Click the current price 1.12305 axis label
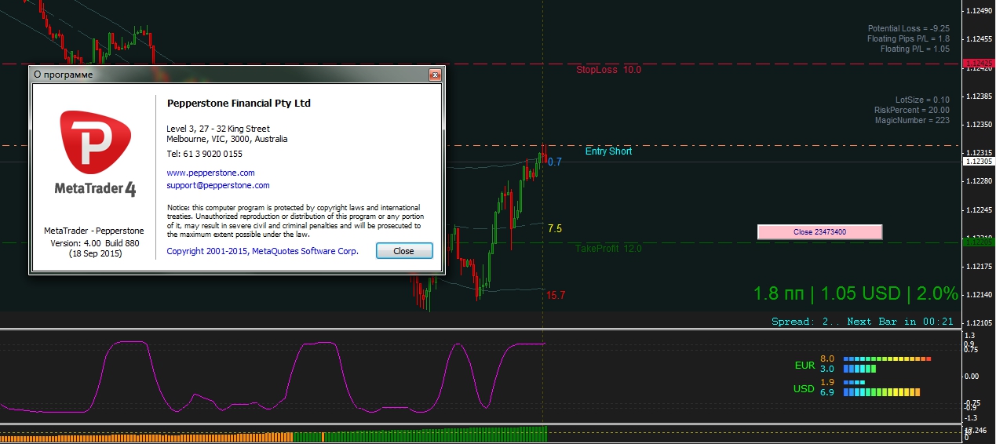 point(979,162)
